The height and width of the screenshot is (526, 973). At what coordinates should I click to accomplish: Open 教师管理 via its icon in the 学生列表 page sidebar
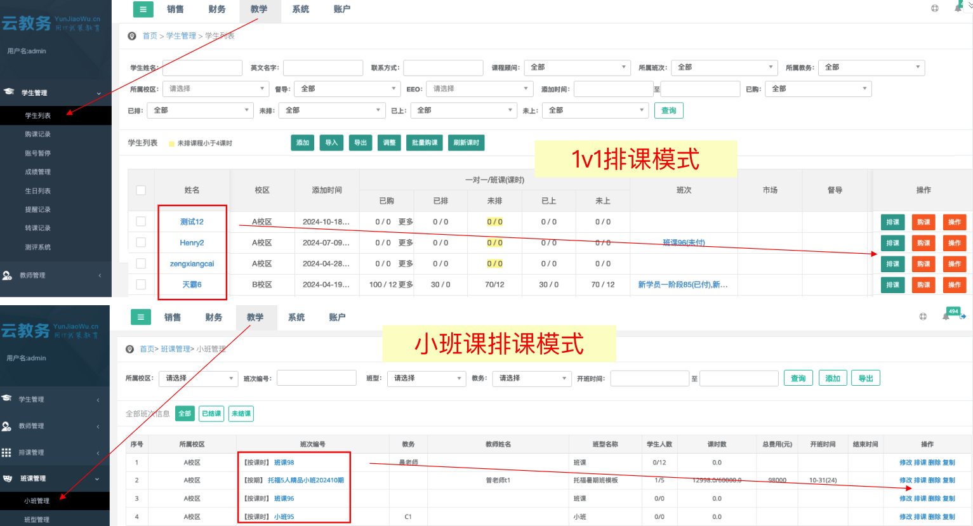pos(7,275)
